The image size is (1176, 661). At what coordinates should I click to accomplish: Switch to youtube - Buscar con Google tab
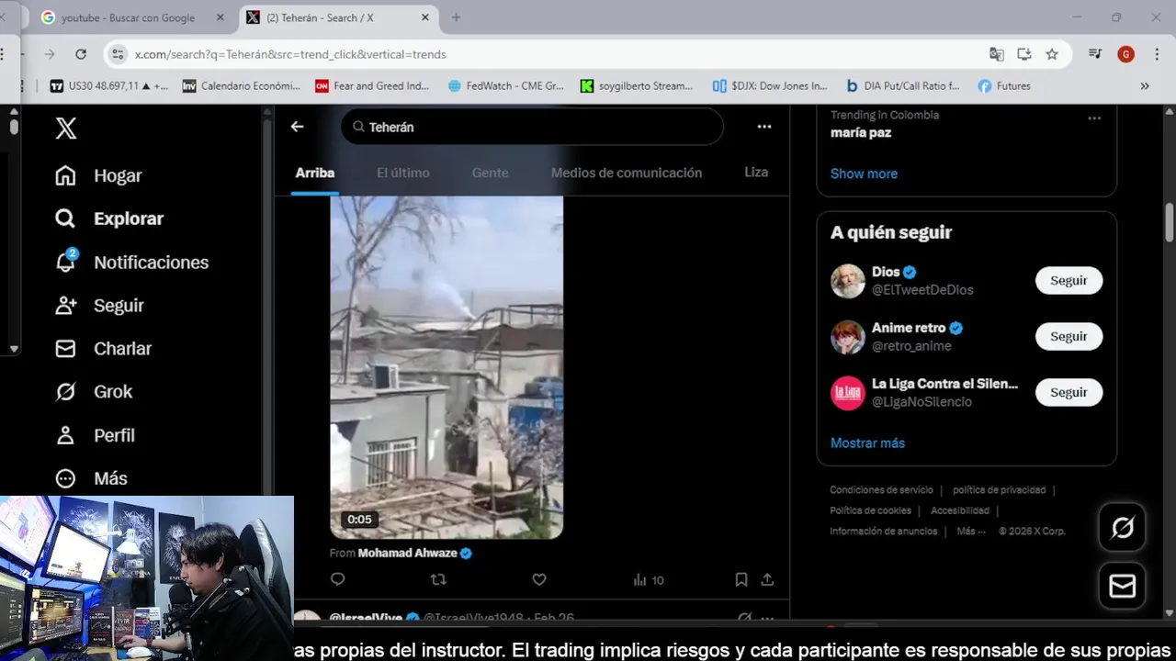128,17
